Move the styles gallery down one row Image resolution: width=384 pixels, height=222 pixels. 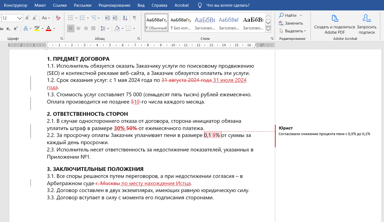268,23
